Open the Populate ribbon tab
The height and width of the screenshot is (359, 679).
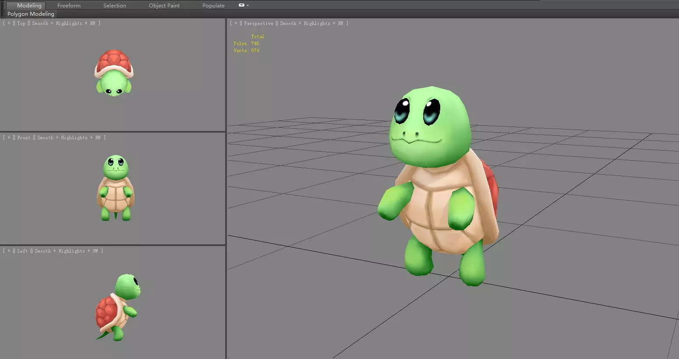(213, 5)
